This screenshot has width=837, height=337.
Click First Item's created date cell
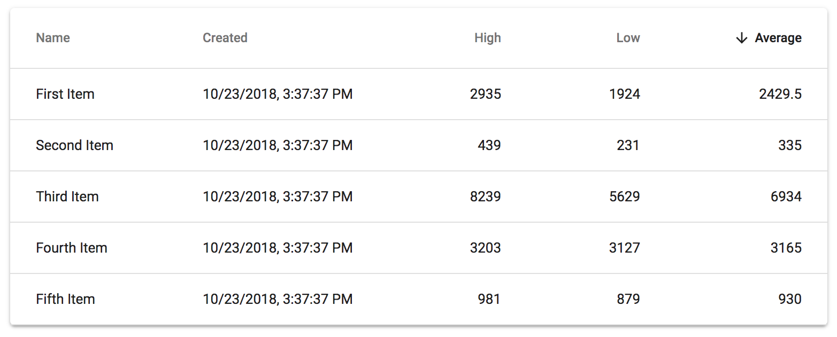coord(278,94)
